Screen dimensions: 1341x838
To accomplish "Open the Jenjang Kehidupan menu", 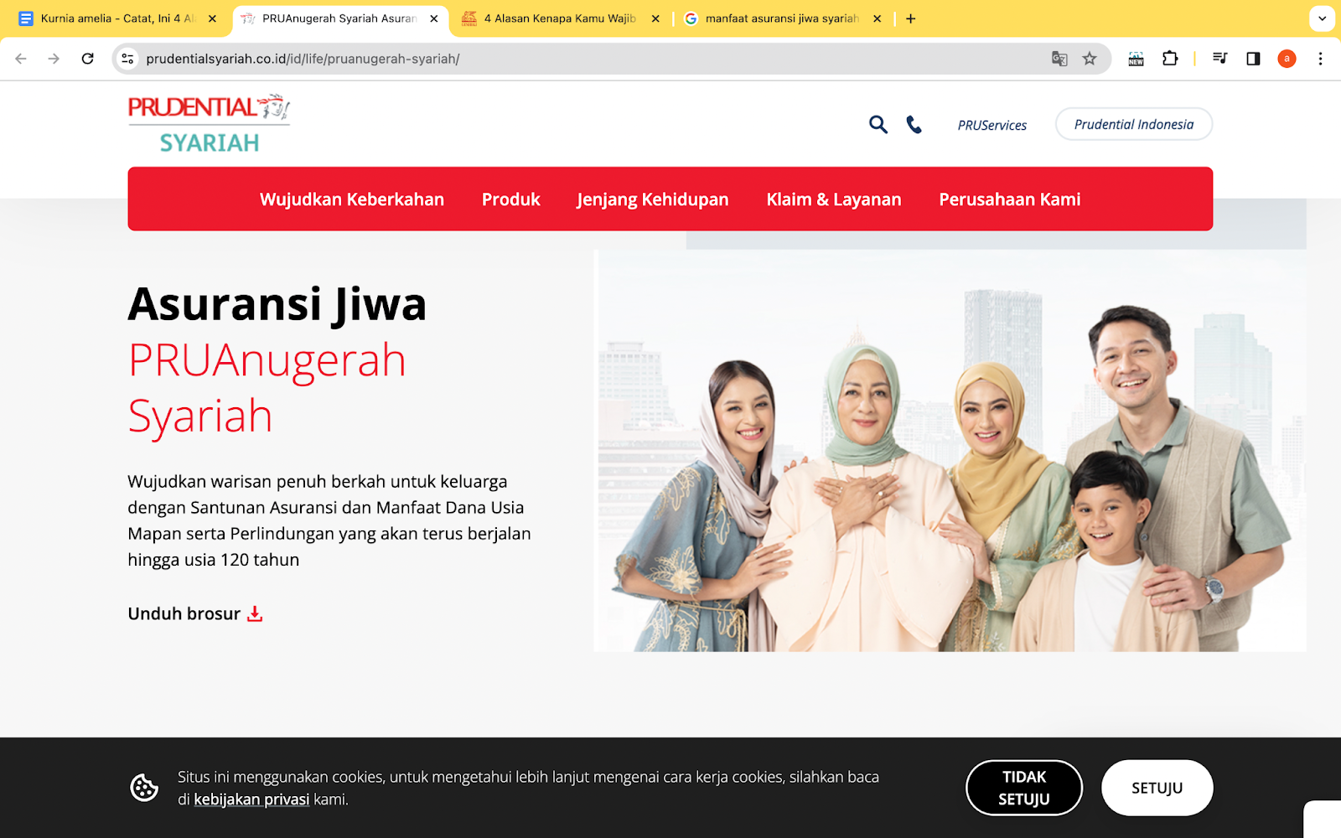I will click(653, 199).
